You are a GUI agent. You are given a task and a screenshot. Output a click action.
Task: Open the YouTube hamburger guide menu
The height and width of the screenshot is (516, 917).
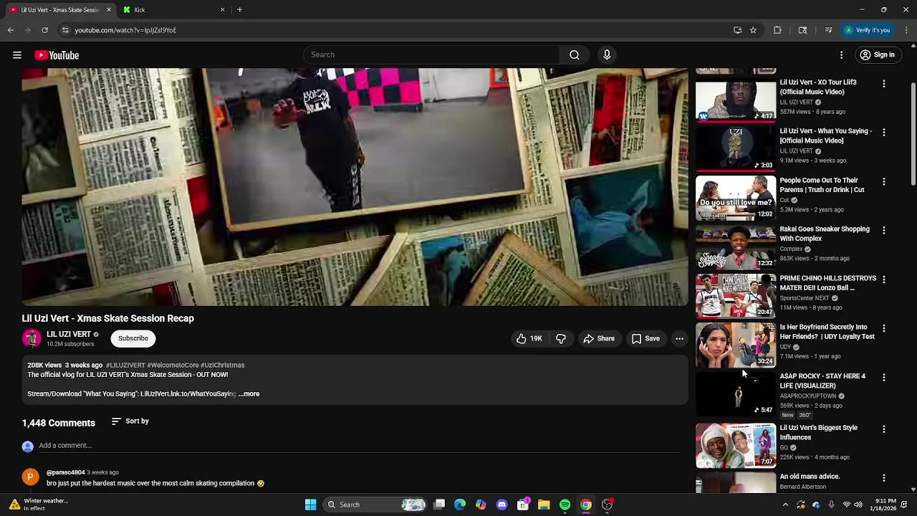pyautogui.click(x=17, y=55)
